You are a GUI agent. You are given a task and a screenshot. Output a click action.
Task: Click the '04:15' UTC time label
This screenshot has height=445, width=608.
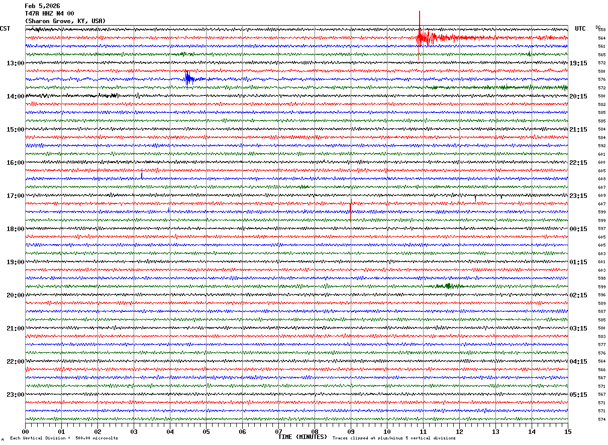click(578, 362)
